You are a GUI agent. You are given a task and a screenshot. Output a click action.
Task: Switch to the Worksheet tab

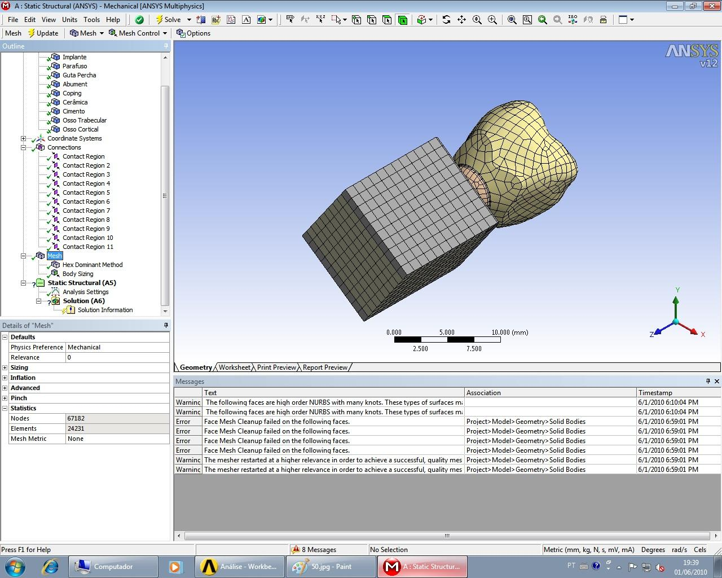click(x=235, y=367)
